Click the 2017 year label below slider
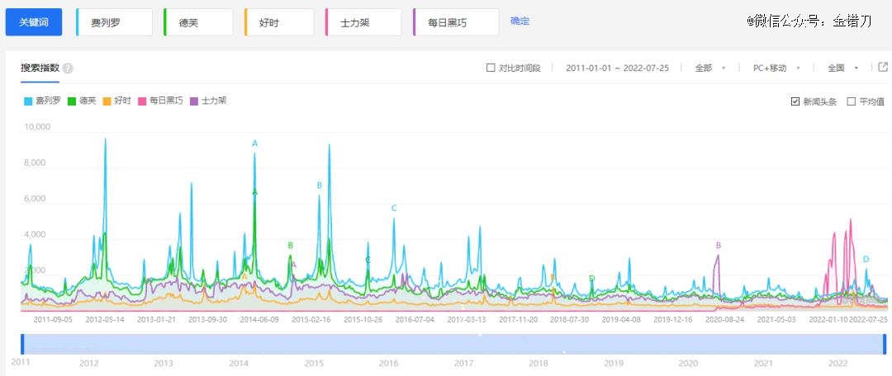This screenshot has width=892, height=376. [464, 362]
